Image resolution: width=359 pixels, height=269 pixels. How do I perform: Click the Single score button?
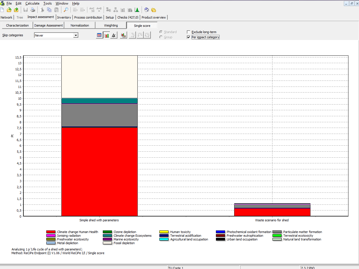coord(142,25)
